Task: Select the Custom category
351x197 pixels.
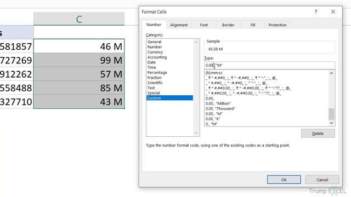Action: 169,98
